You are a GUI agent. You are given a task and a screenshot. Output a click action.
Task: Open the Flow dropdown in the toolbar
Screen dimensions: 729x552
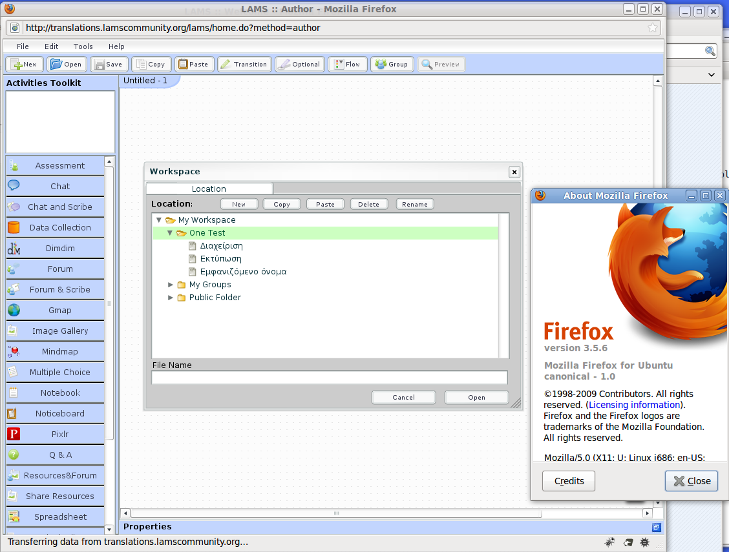pyautogui.click(x=347, y=65)
